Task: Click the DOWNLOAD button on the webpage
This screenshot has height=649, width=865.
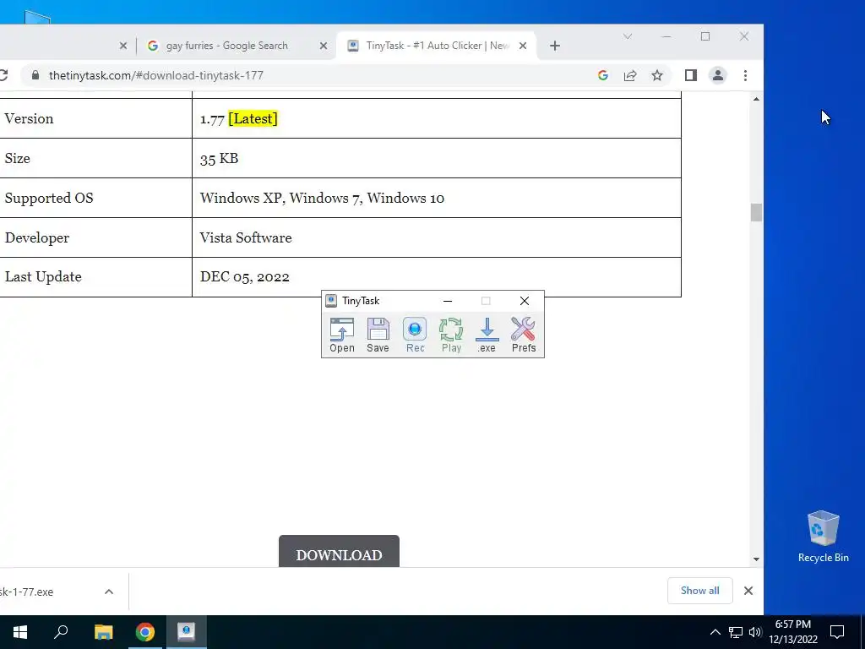Action: pyautogui.click(x=339, y=551)
